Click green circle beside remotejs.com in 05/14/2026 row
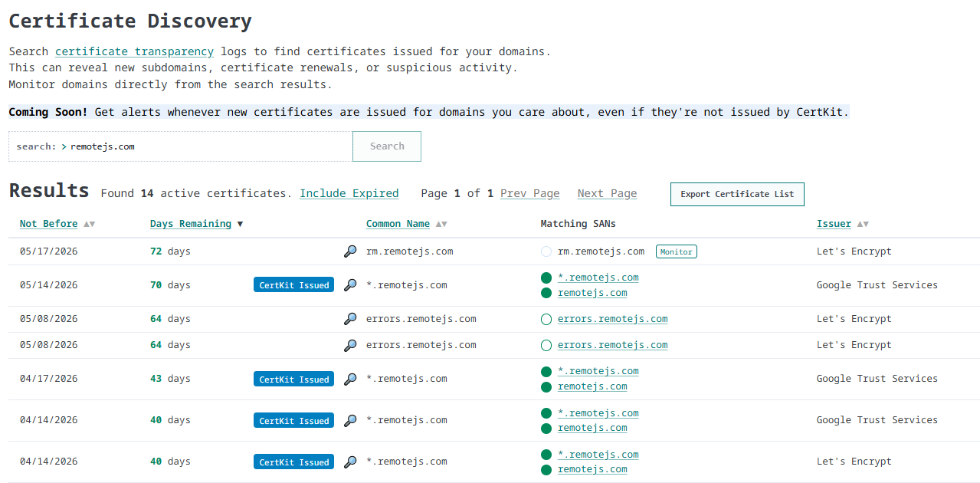 click(x=546, y=293)
